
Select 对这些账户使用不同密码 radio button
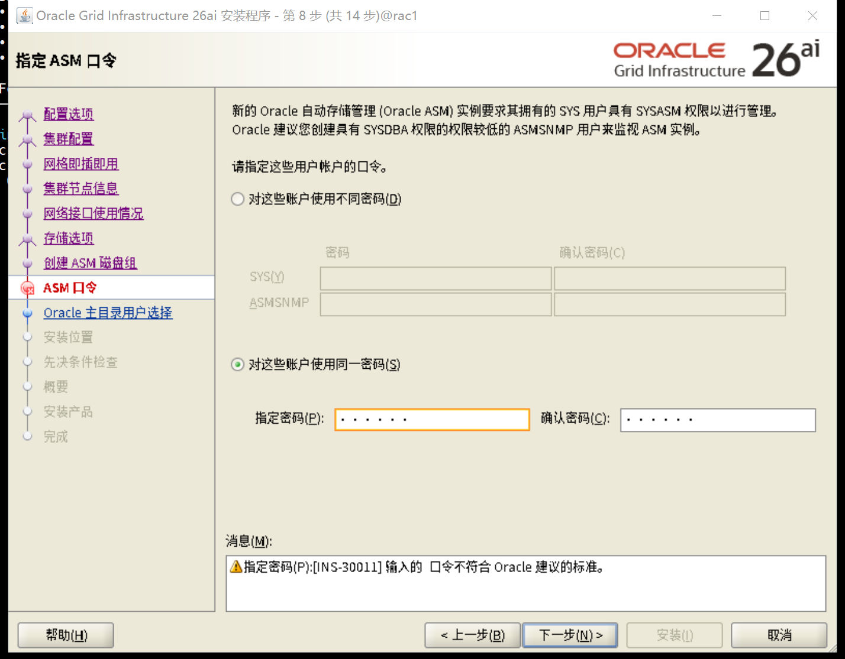pos(237,199)
